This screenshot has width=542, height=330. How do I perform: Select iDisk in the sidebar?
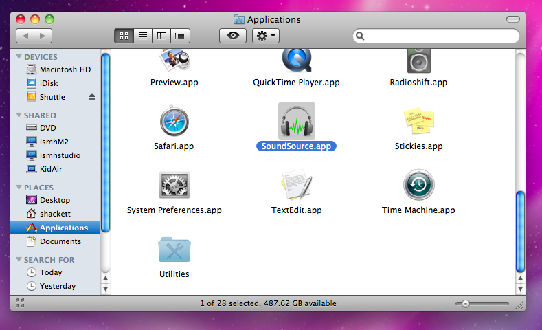click(56, 83)
